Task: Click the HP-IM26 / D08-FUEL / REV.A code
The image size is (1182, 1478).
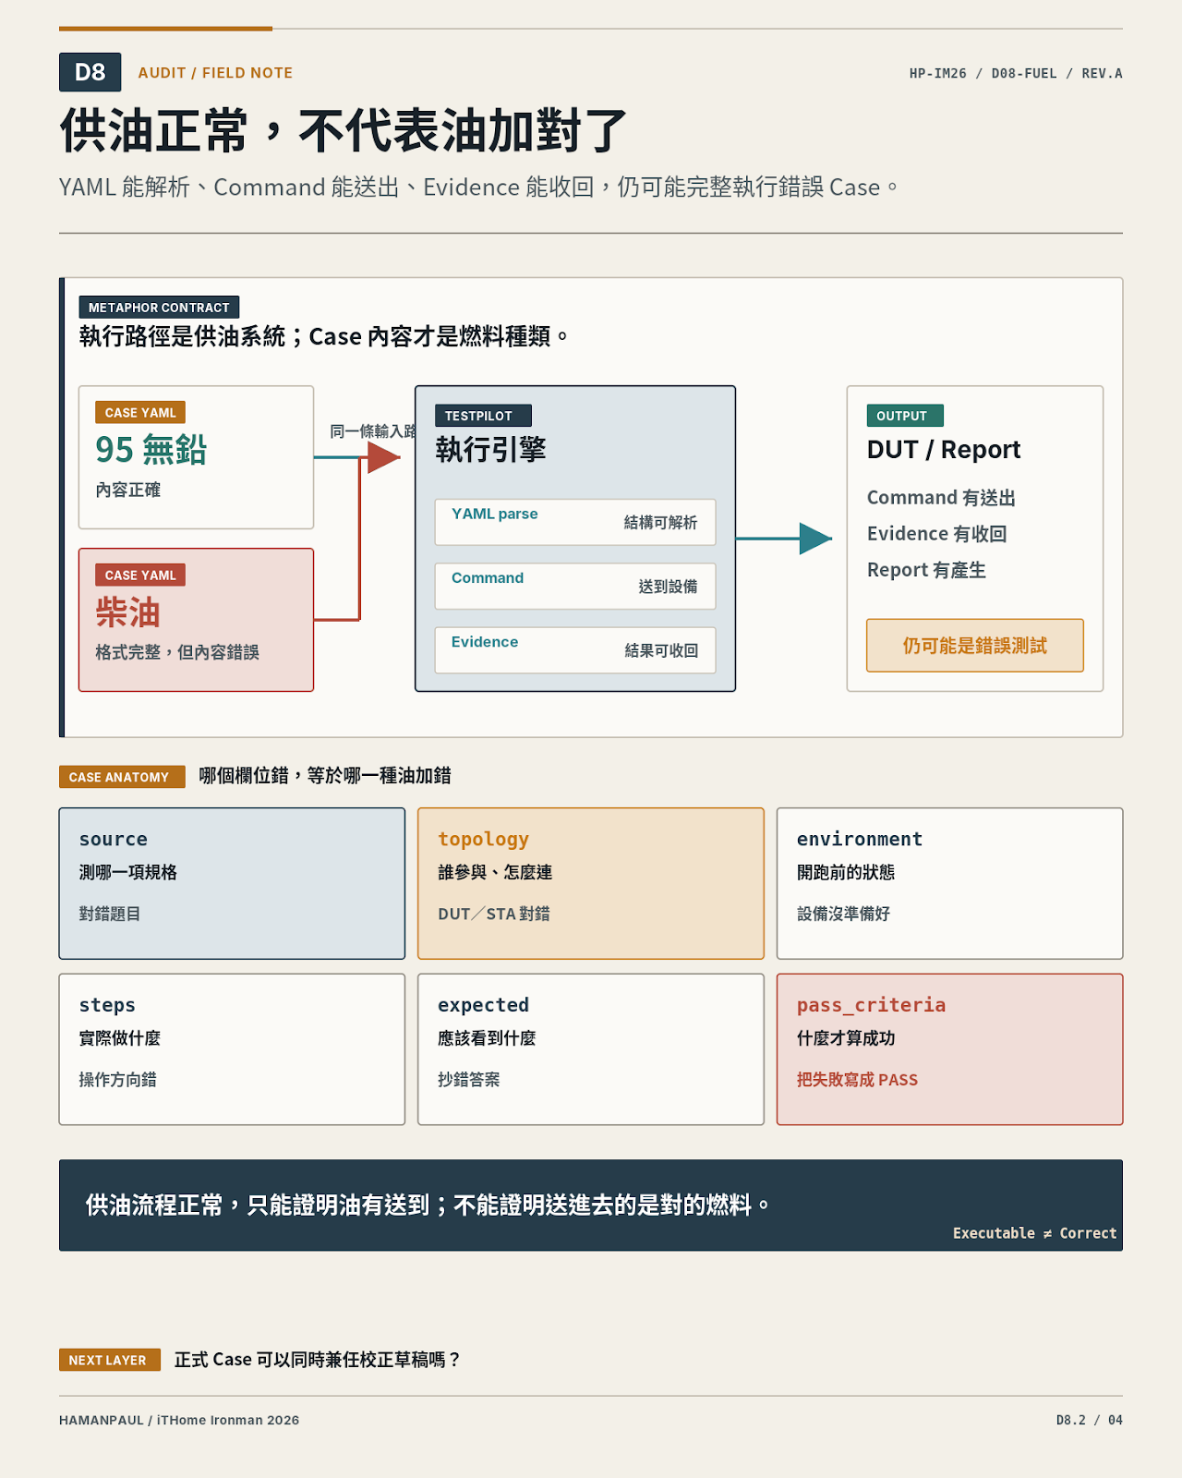Action: pos(1016,73)
